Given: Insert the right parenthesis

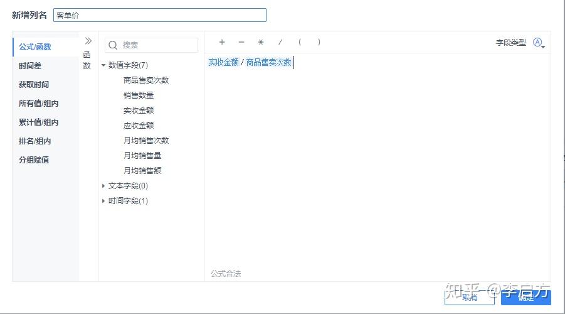Looking at the screenshot, I should click(x=319, y=42).
